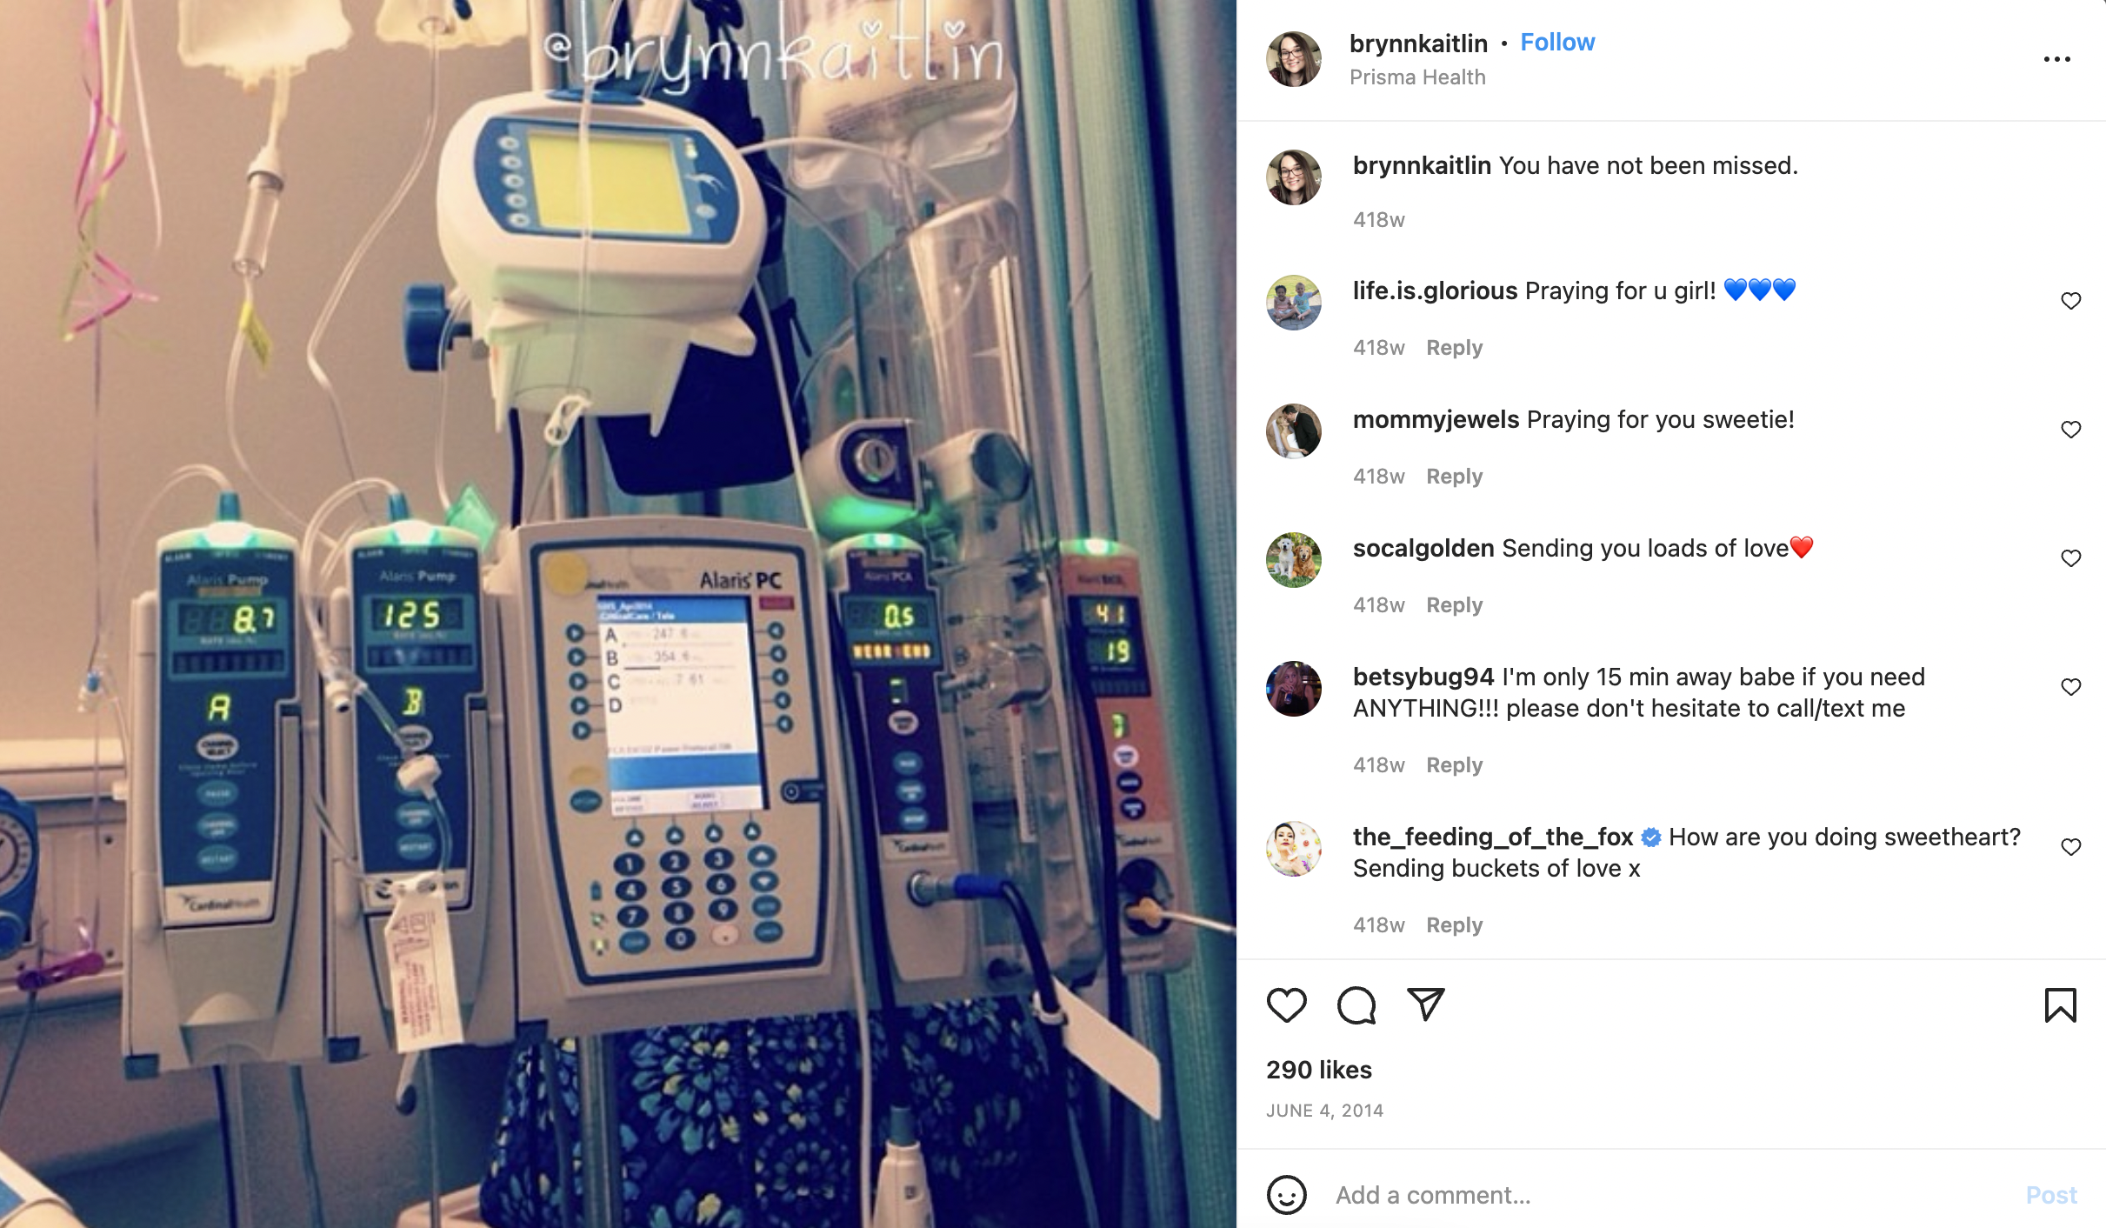Like betsybug94's comment heart
Image resolution: width=2106 pixels, height=1228 pixels.
coord(2071,687)
